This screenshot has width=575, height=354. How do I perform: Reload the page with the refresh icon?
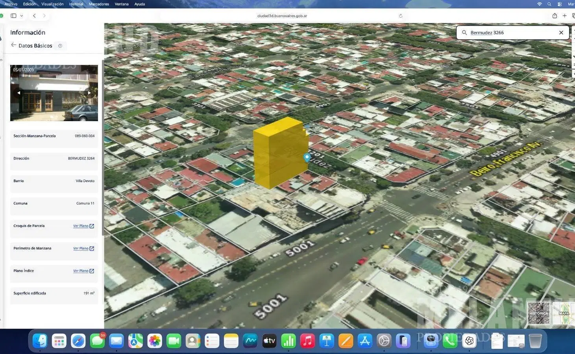click(401, 16)
